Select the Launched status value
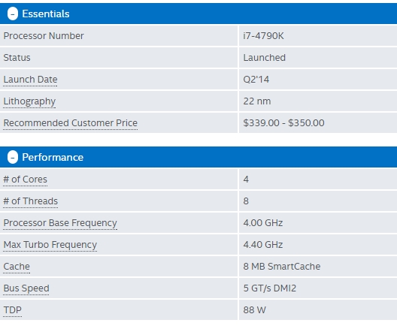397x329 pixels. (x=265, y=58)
